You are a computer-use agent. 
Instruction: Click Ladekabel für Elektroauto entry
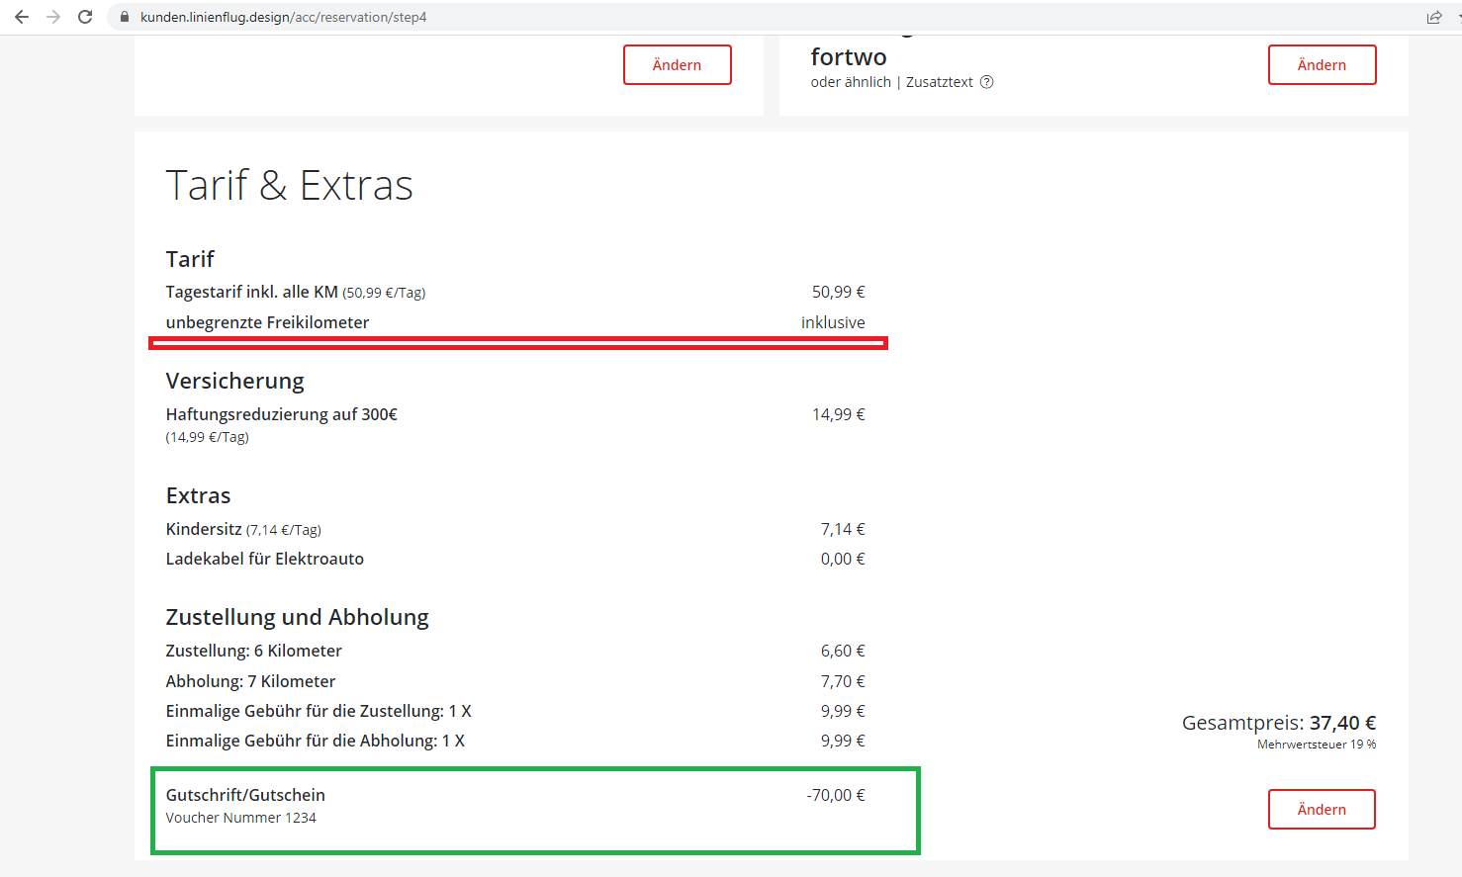264,559
